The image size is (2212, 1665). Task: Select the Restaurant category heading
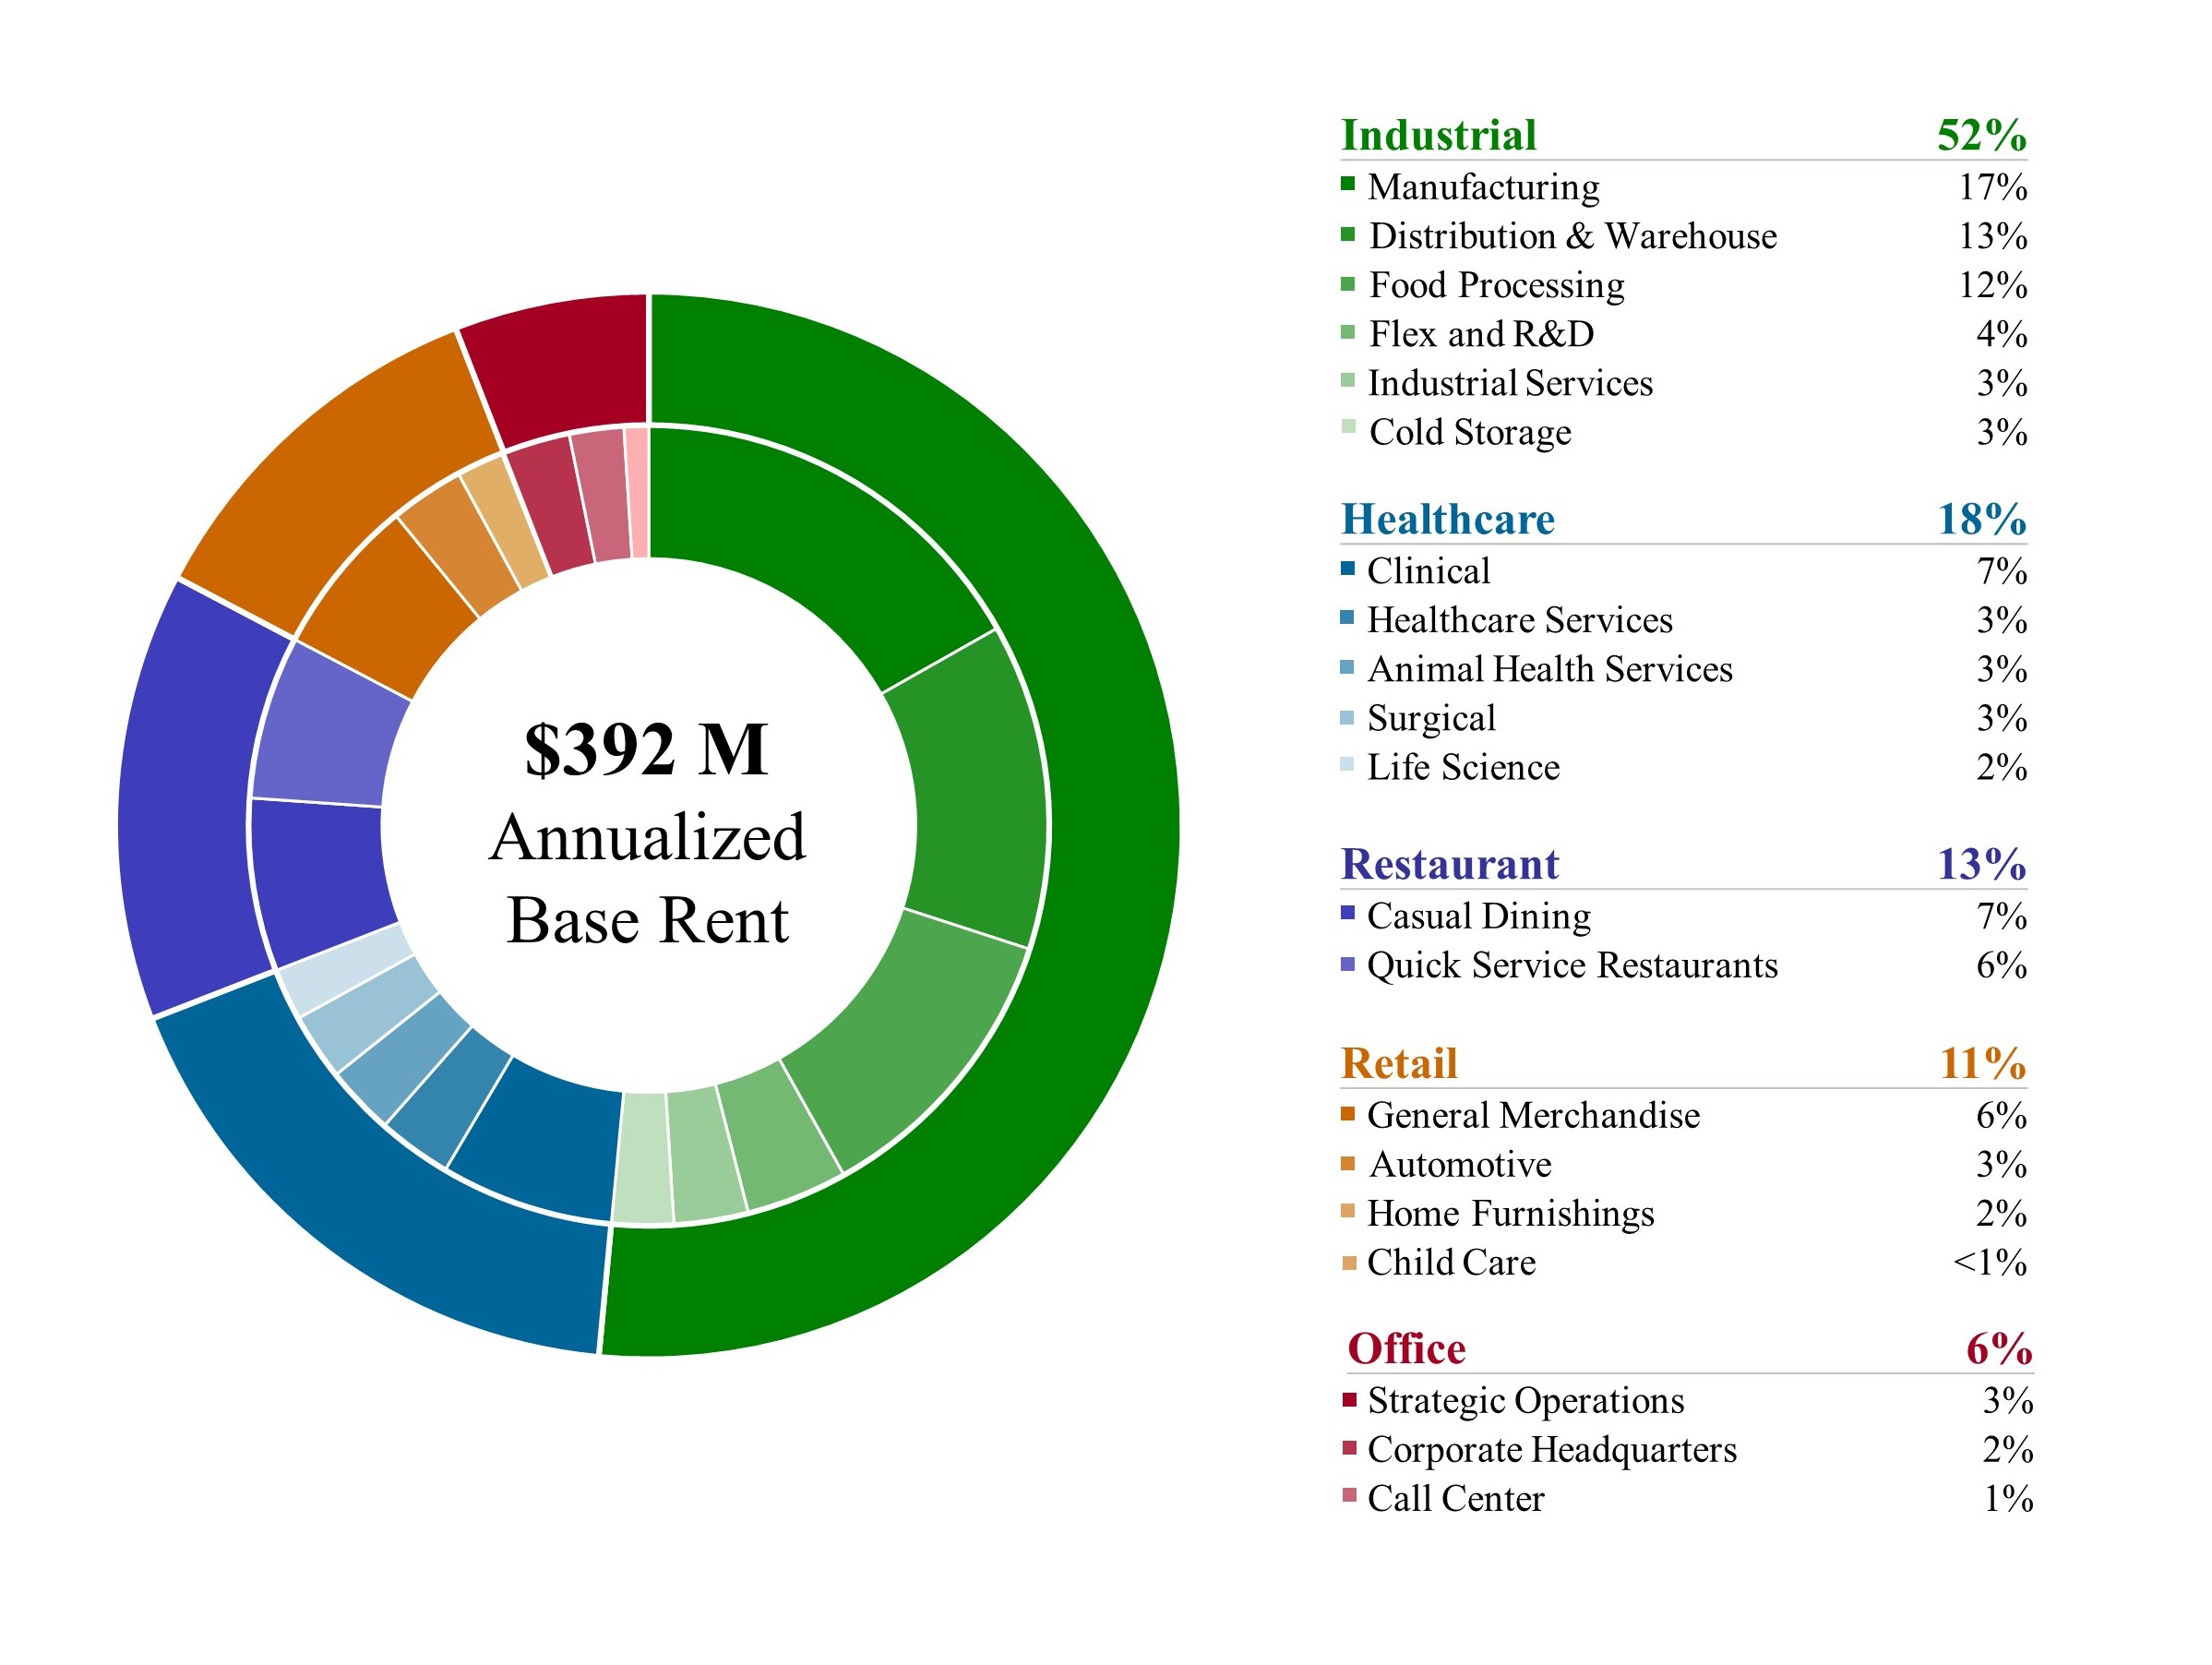tap(1449, 864)
